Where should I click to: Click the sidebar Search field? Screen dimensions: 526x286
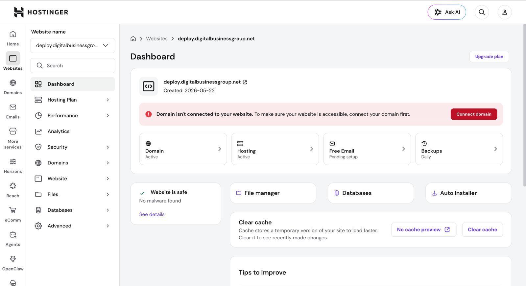click(x=73, y=66)
